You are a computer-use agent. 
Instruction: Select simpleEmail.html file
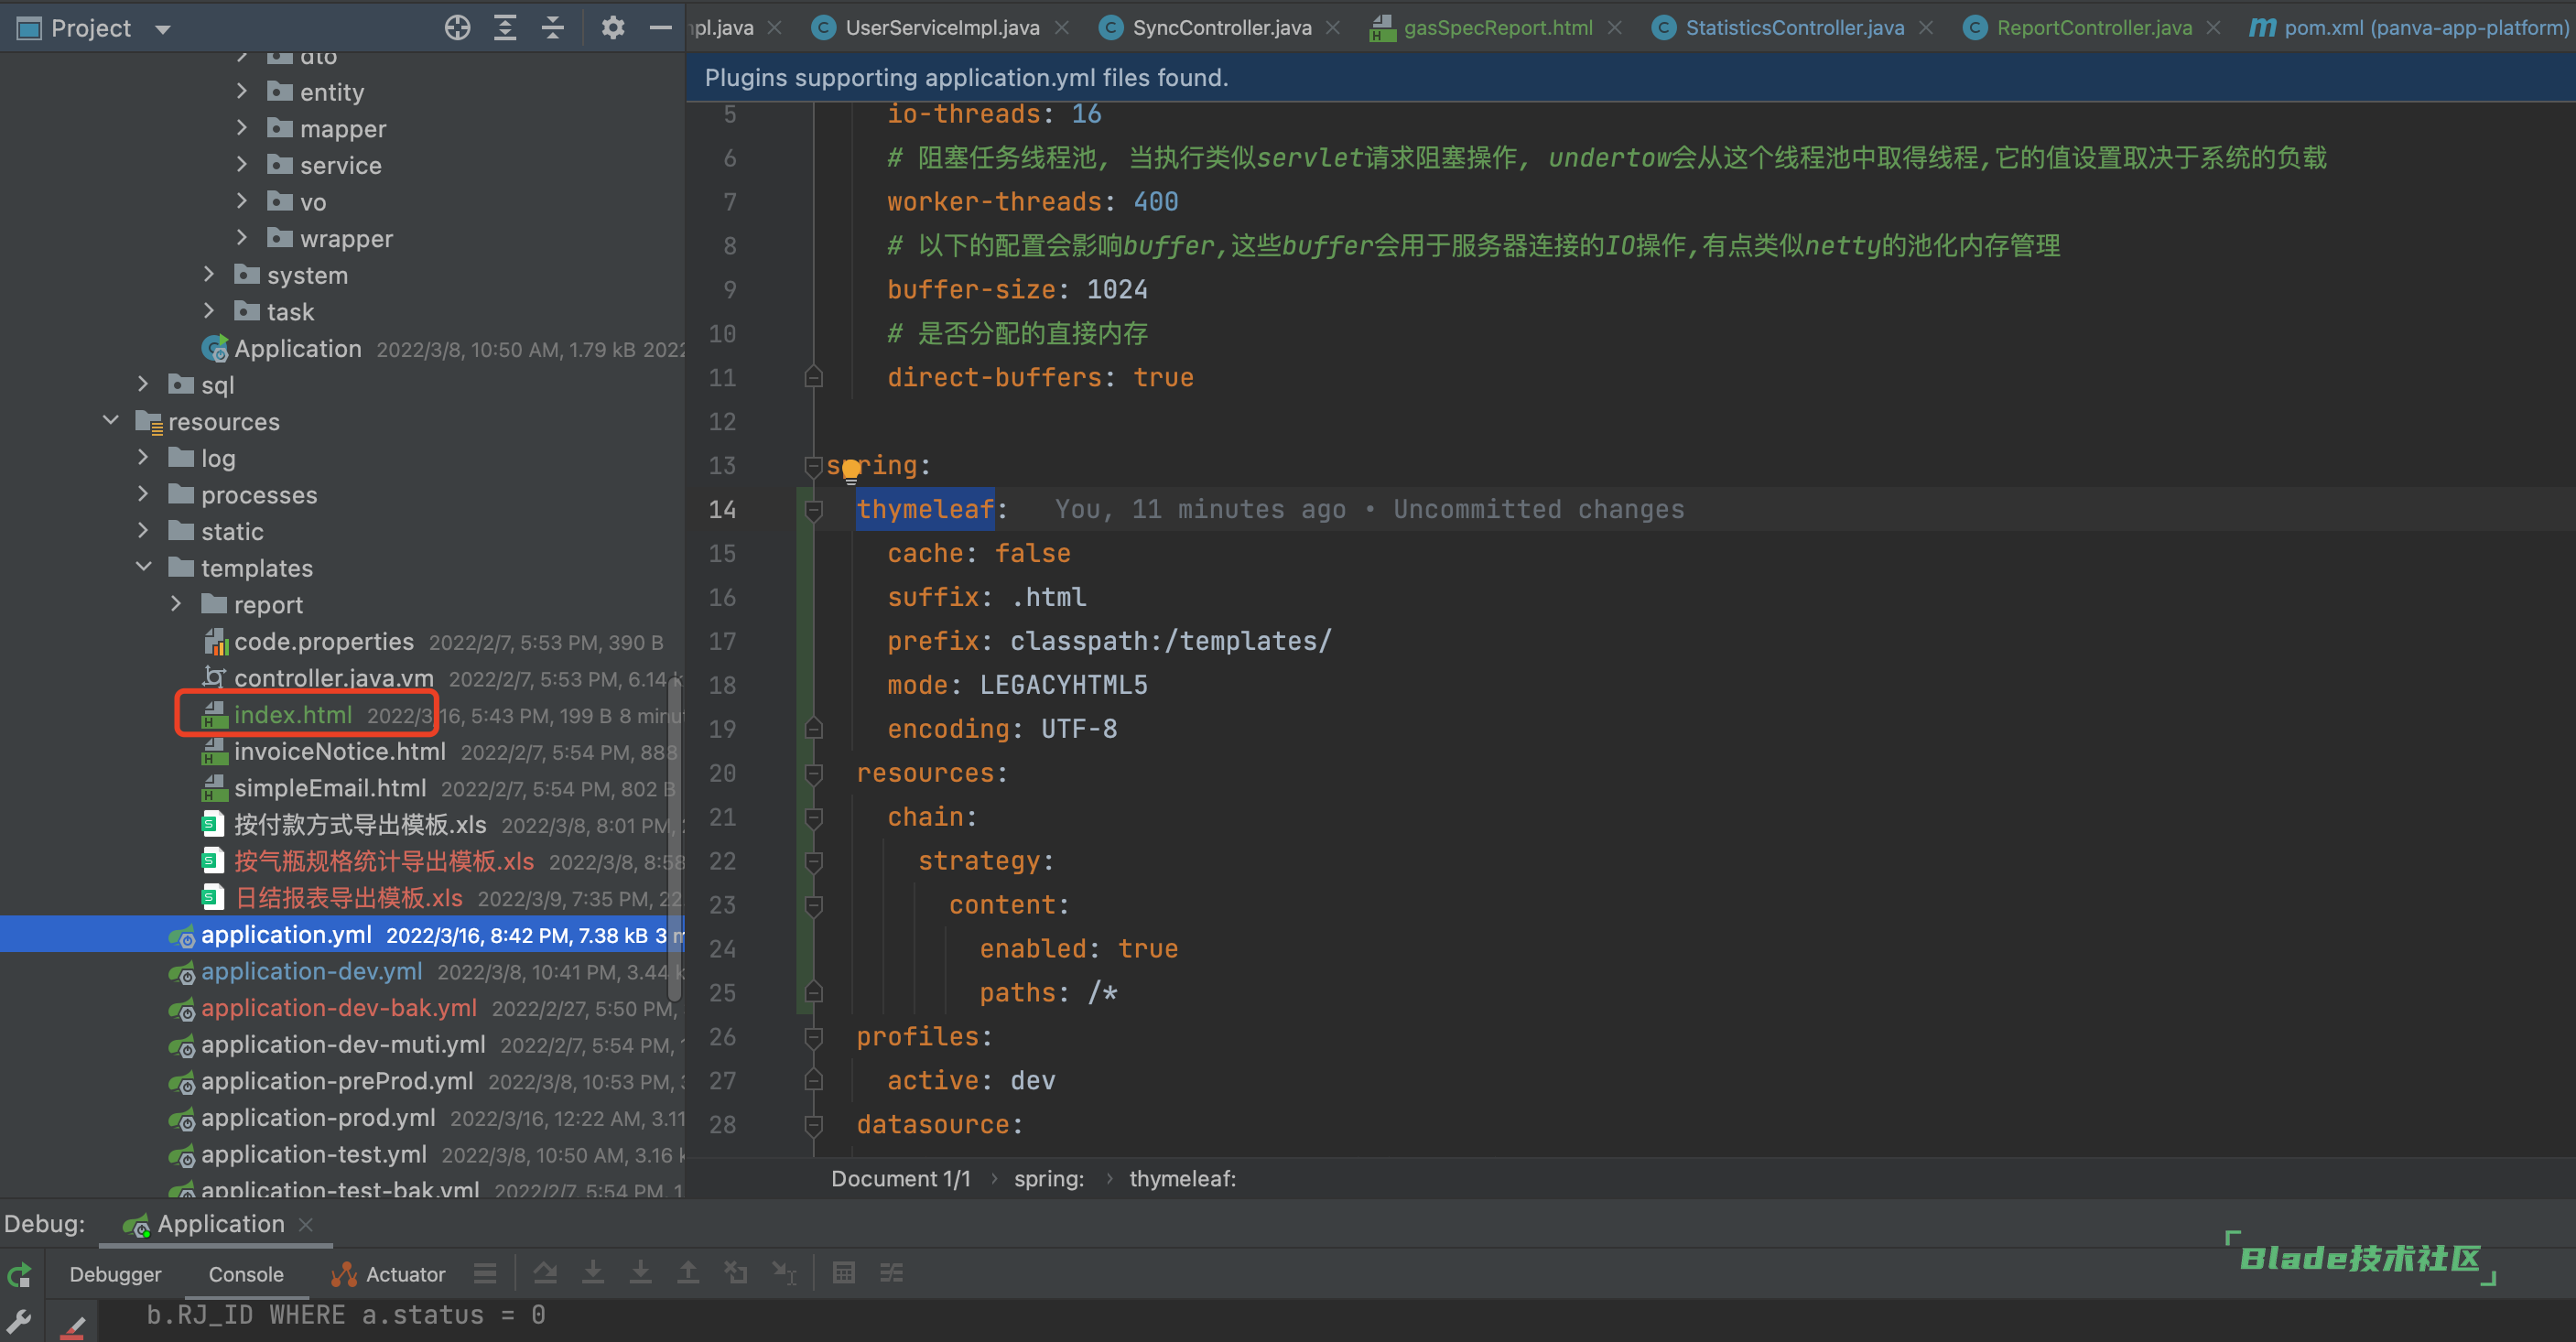[330, 788]
